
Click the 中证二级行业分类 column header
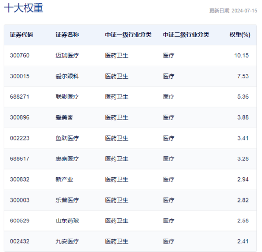click(186, 35)
